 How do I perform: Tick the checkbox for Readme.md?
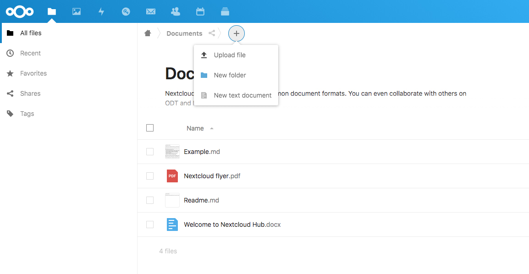pyautogui.click(x=150, y=200)
